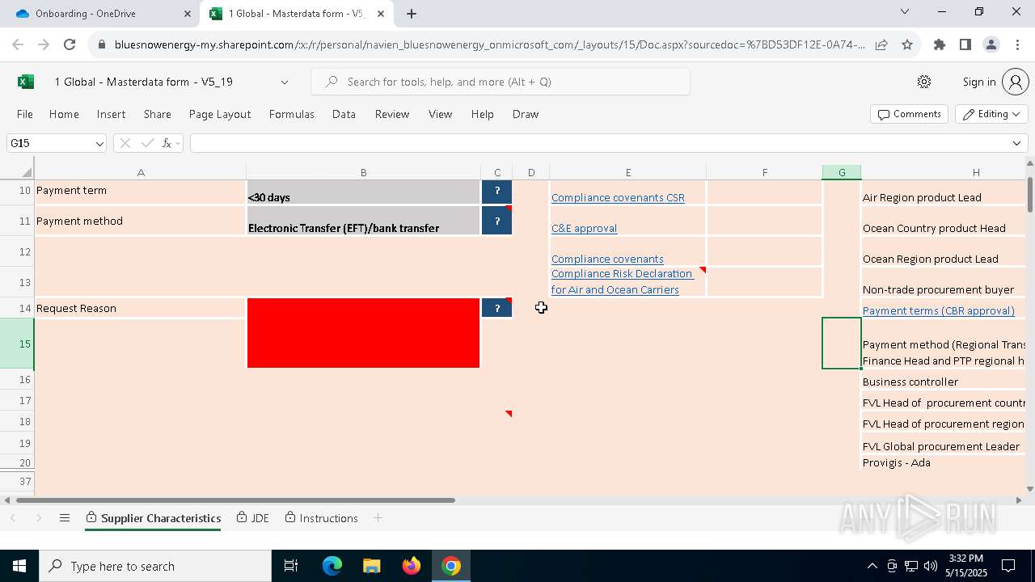Viewport: 1035px width, 582px height.
Task: Launch Microsoft Edge from the taskbar
Action: (x=332, y=566)
